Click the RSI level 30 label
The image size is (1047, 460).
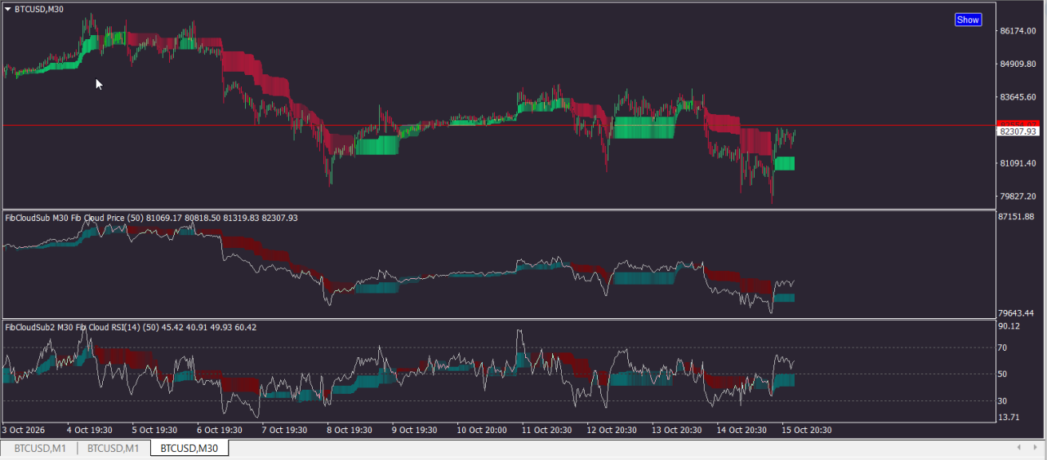(1004, 400)
